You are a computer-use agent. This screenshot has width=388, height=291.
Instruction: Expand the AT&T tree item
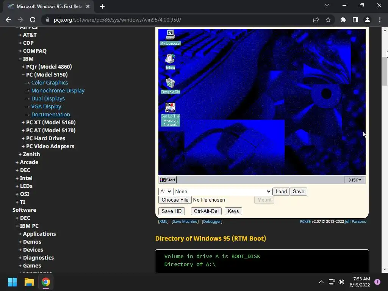[x=27, y=35]
